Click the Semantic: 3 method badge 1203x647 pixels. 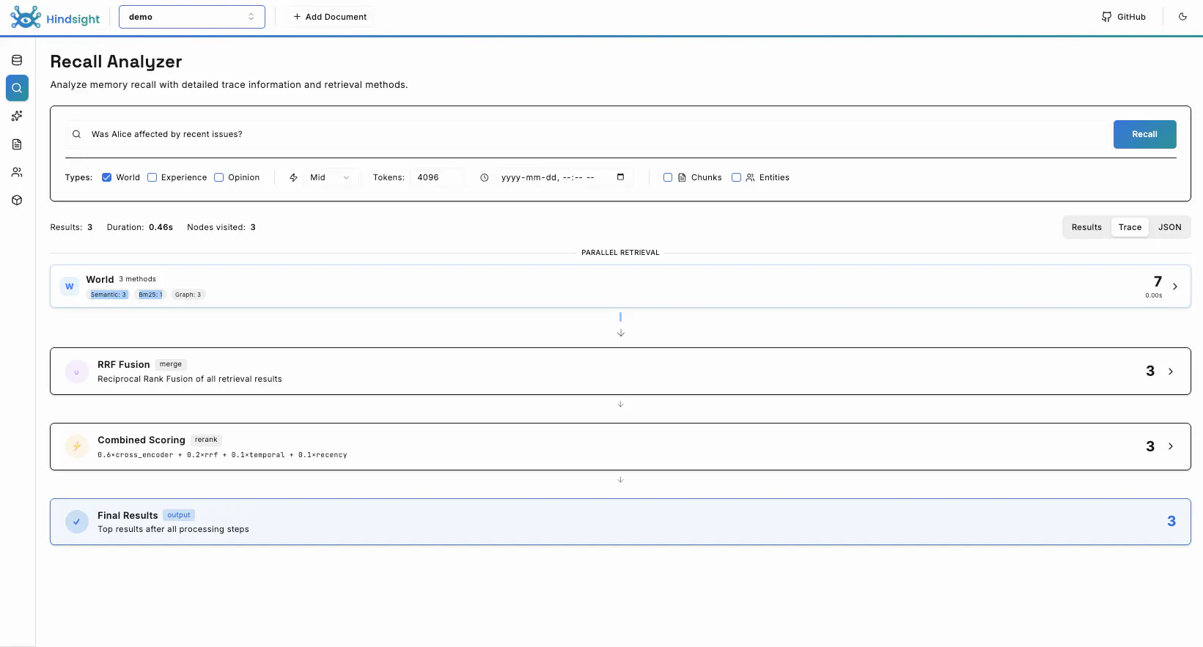point(108,295)
